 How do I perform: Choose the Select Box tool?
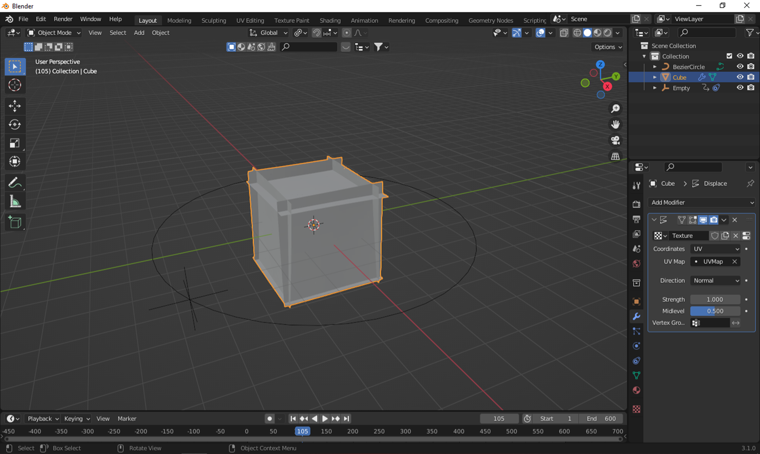click(x=15, y=66)
